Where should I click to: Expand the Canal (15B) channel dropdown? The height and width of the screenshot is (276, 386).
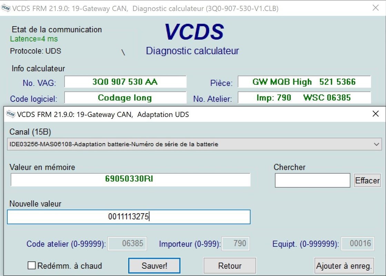(x=376, y=145)
